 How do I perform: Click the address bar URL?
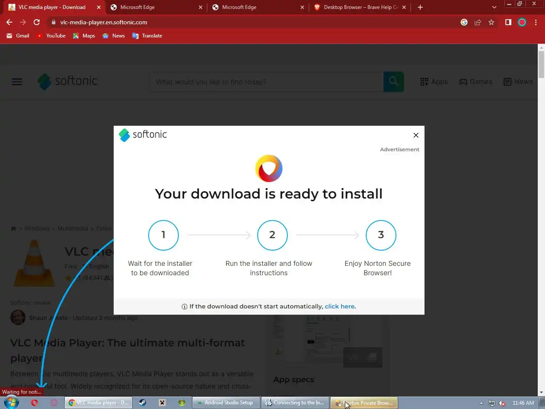coord(103,22)
